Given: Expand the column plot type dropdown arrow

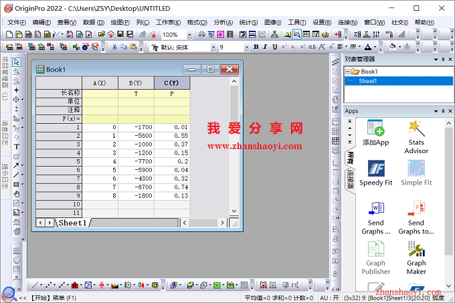Looking at the screenshot, I should [81, 286].
